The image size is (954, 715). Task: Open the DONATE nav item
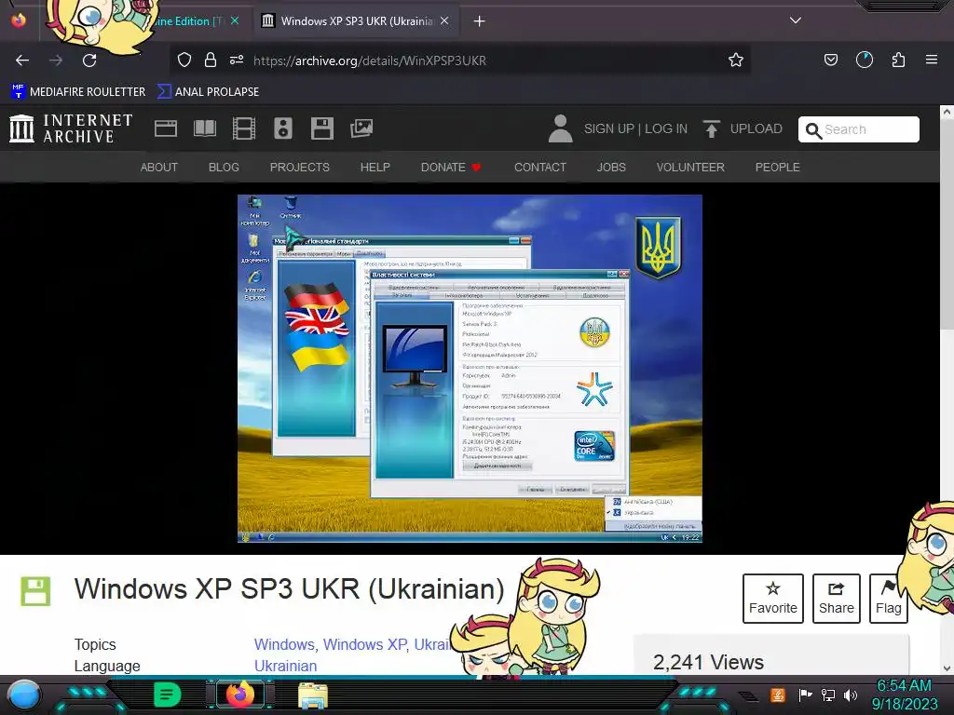[451, 168]
